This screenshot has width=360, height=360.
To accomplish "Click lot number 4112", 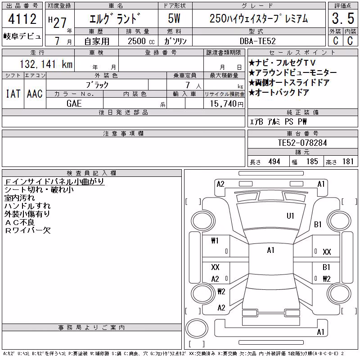I will tap(22, 19).
